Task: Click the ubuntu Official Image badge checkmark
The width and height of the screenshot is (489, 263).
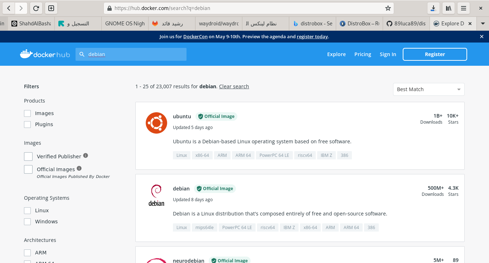Action: pyautogui.click(x=201, y=116)
